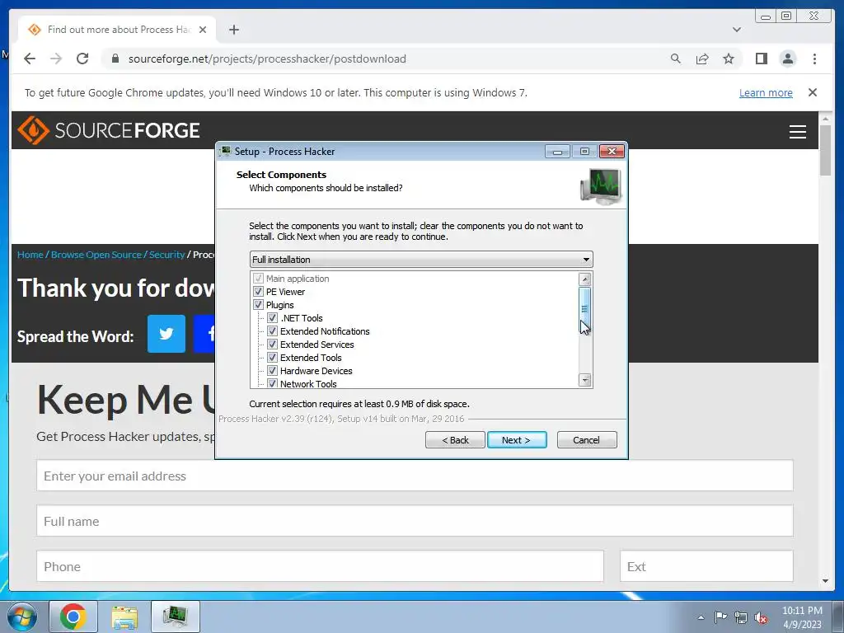Click the component list scrollbar thumb
This screenshot has height=633, width=844.
pyautogui.click(x=584, y=309)
